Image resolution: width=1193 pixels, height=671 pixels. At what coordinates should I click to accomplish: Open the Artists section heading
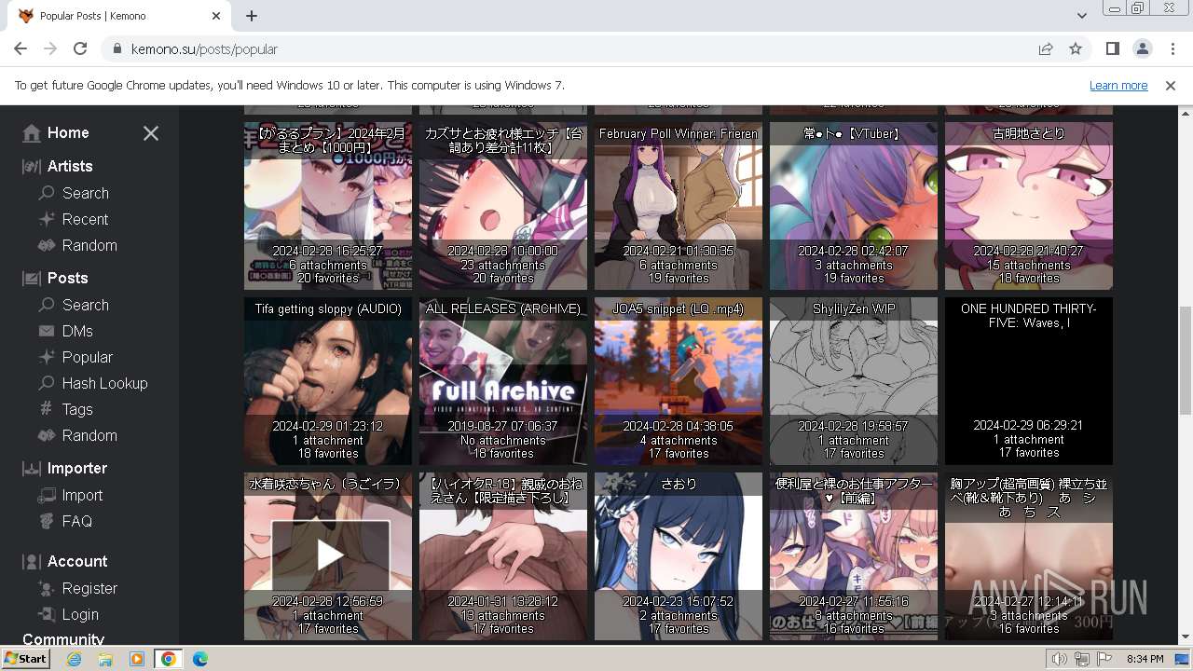[58, 166]
